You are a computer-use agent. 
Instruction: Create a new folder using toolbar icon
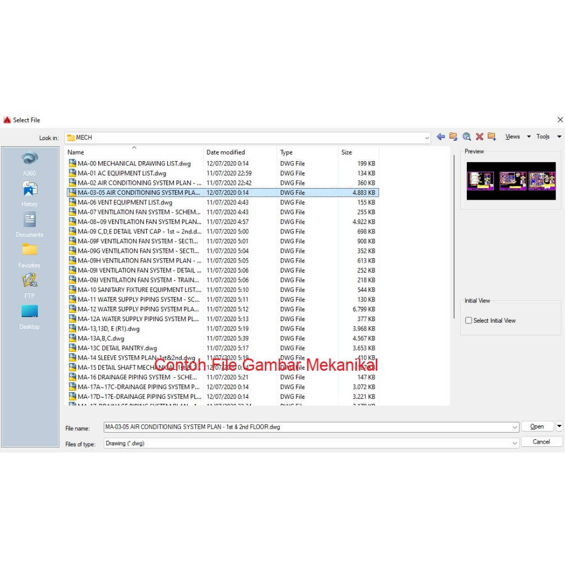(492, 137)
